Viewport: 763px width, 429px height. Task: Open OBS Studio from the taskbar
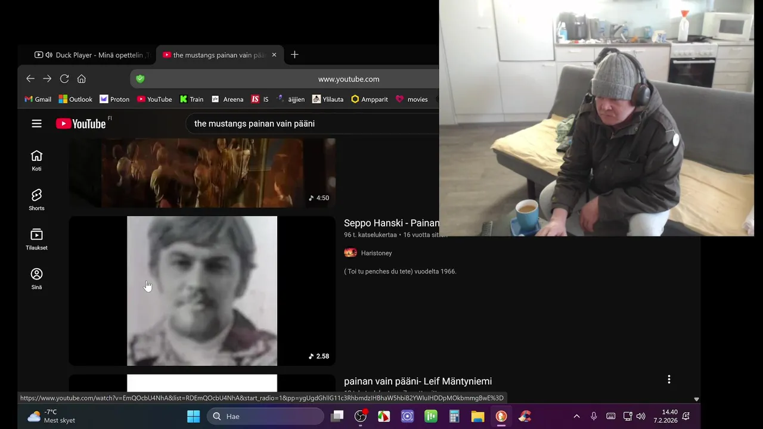tap(361, 416)
